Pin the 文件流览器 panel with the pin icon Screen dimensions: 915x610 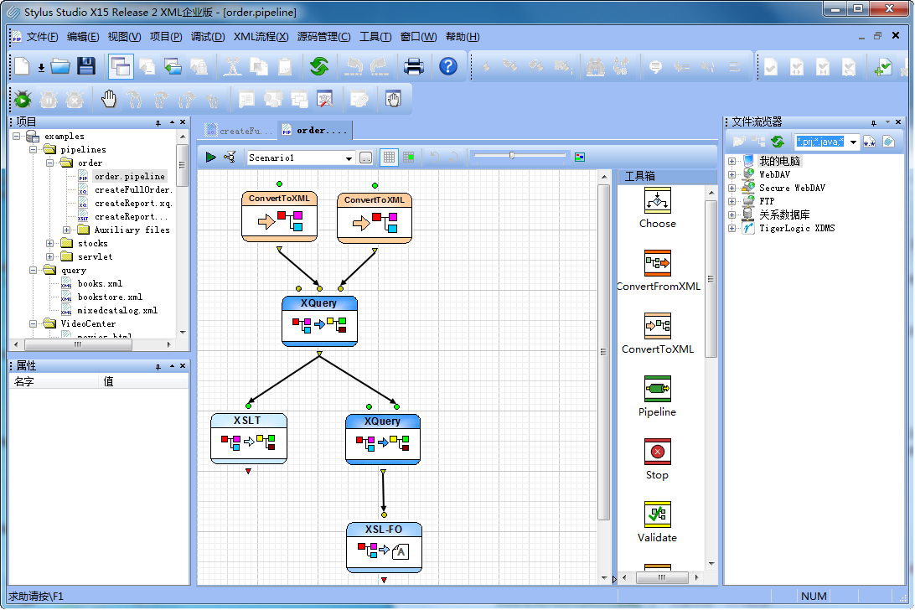(875, 121)
